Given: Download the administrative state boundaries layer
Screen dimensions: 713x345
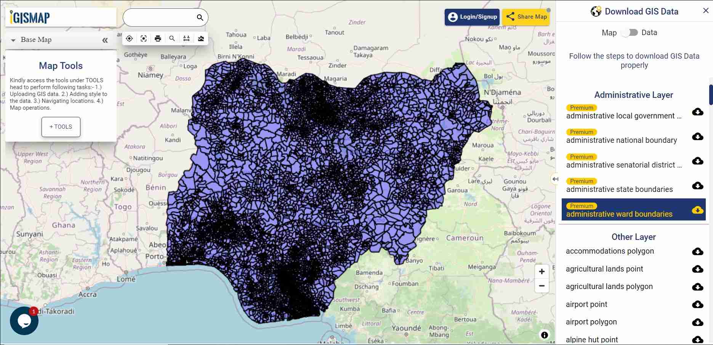Looking at the screenshot, I should 698,186.
